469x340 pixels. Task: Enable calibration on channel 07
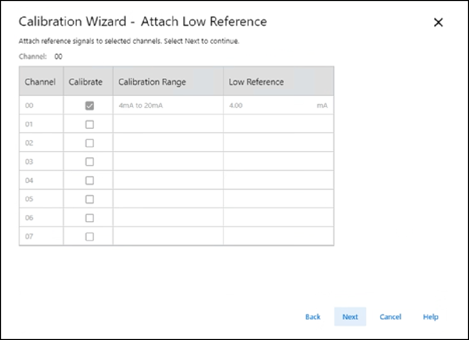click(89, 237)
